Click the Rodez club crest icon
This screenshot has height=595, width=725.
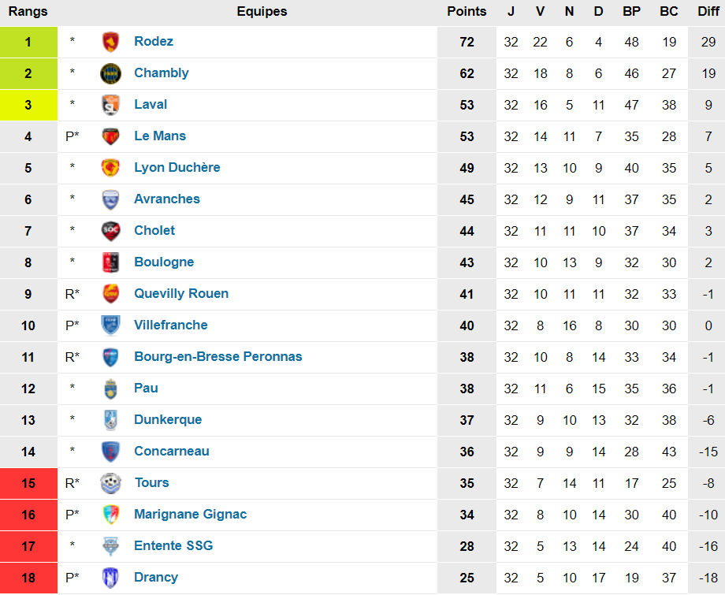coord(111,42)
